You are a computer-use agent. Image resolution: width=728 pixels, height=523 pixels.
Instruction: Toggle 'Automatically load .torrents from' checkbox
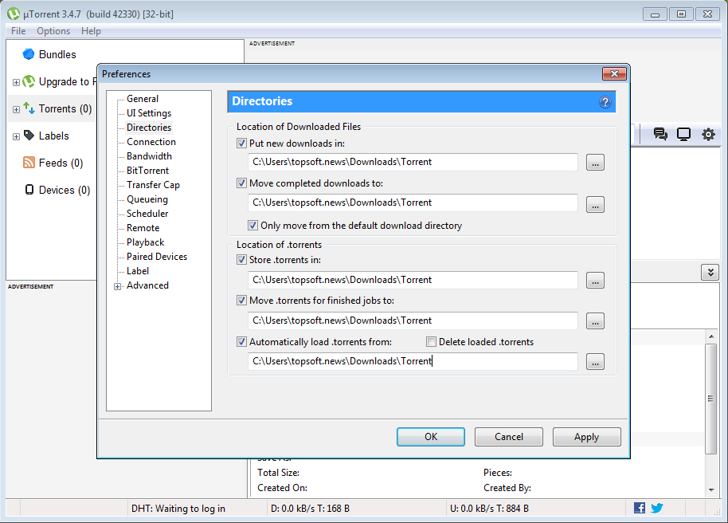tap(241, 342)
